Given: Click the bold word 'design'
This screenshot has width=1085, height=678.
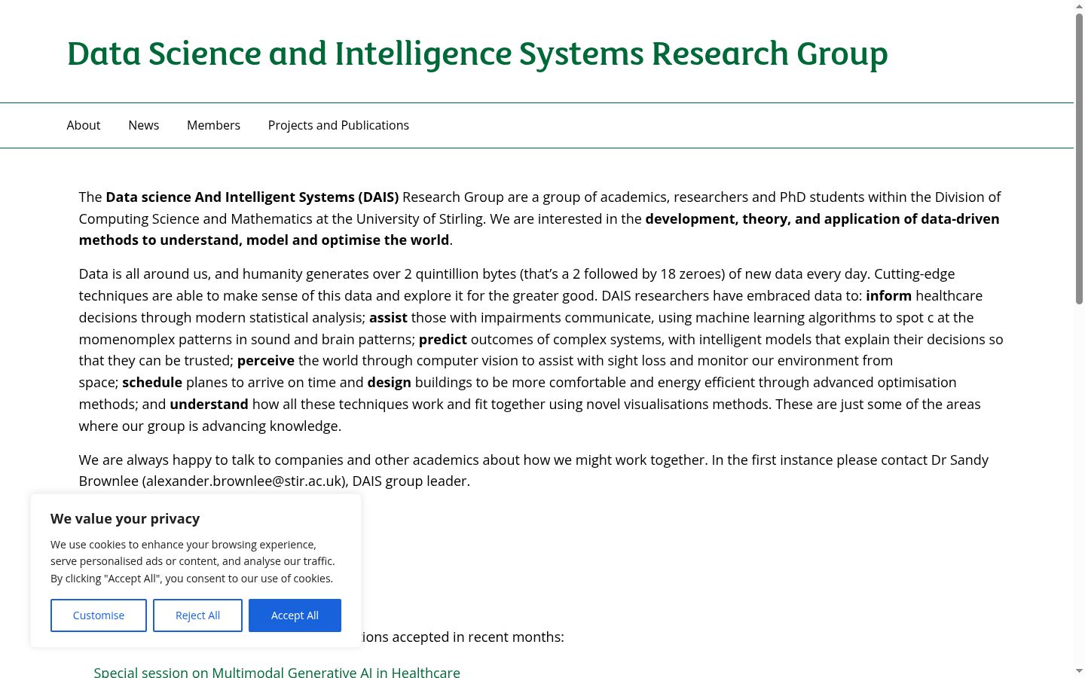Looking at the screenshot, I should point(390,382).
